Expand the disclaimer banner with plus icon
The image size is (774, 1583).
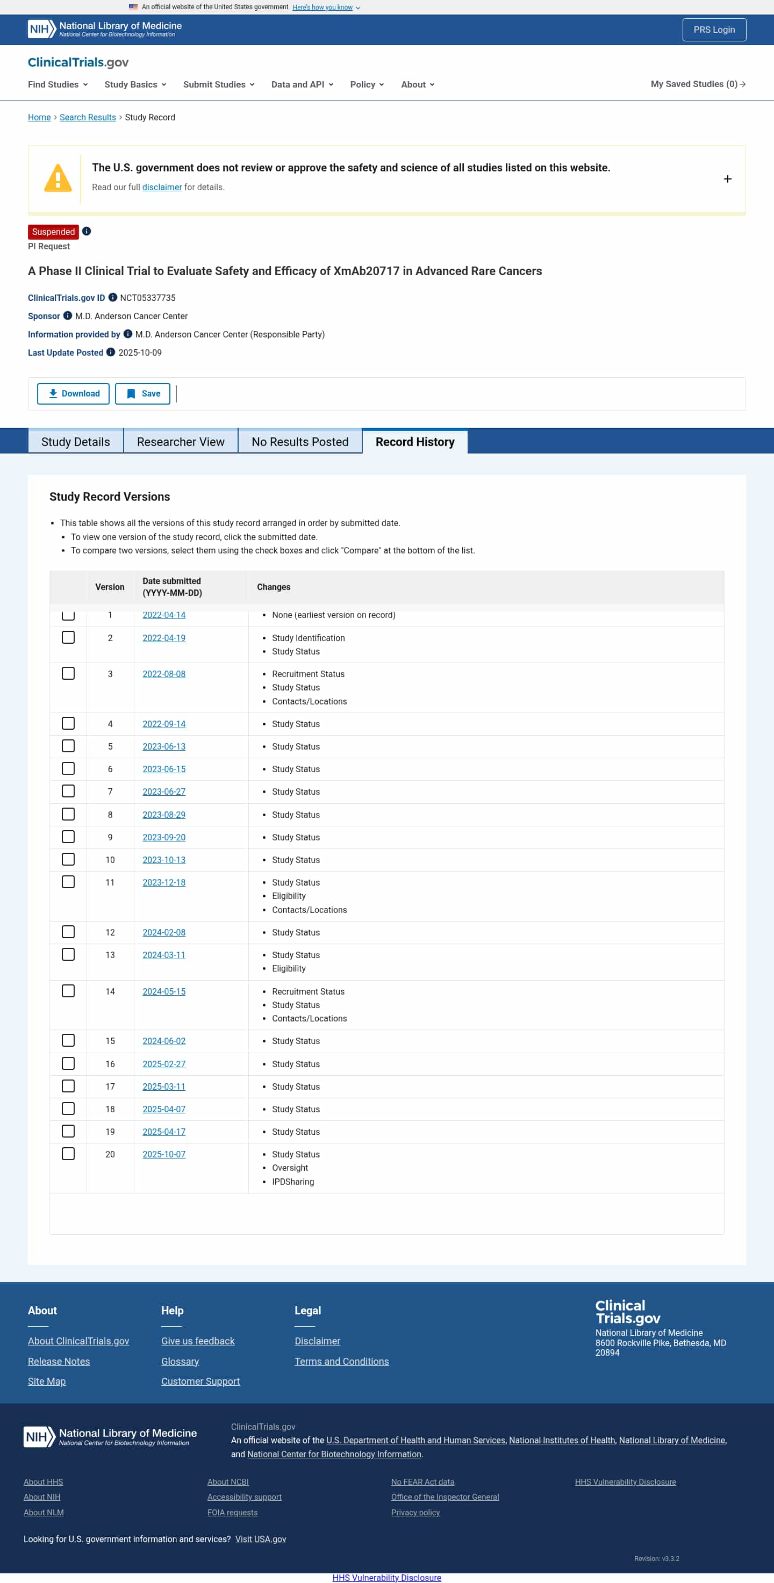coord(727,179)
